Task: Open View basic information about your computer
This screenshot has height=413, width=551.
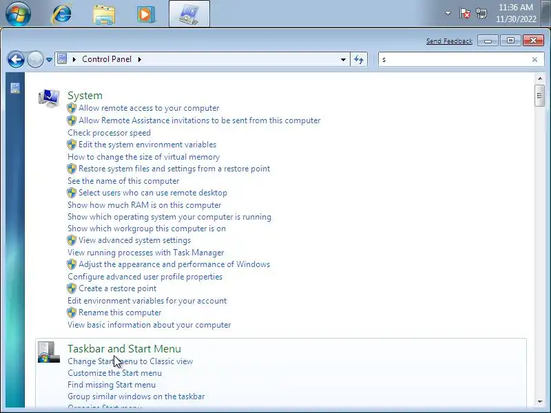Action: (x=149, y=325)
